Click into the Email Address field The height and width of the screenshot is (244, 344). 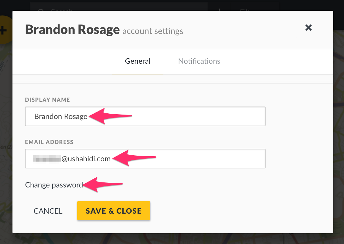(x=145, y=159)
